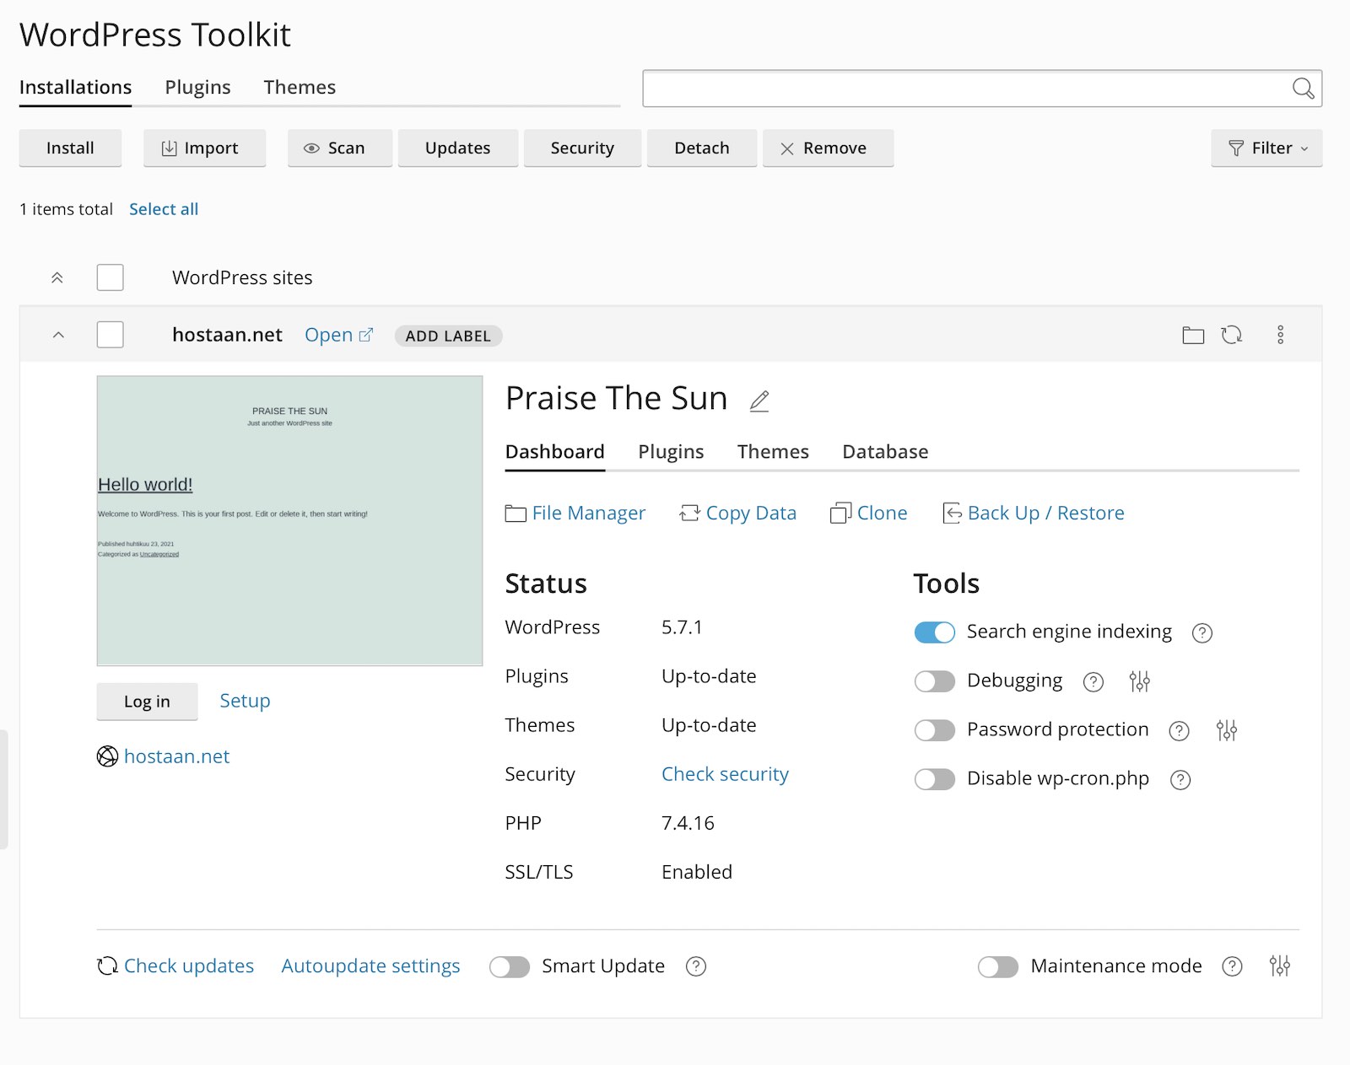Click the Check security link
This screenshot has width=1350, height=1065.
[725, 774]
